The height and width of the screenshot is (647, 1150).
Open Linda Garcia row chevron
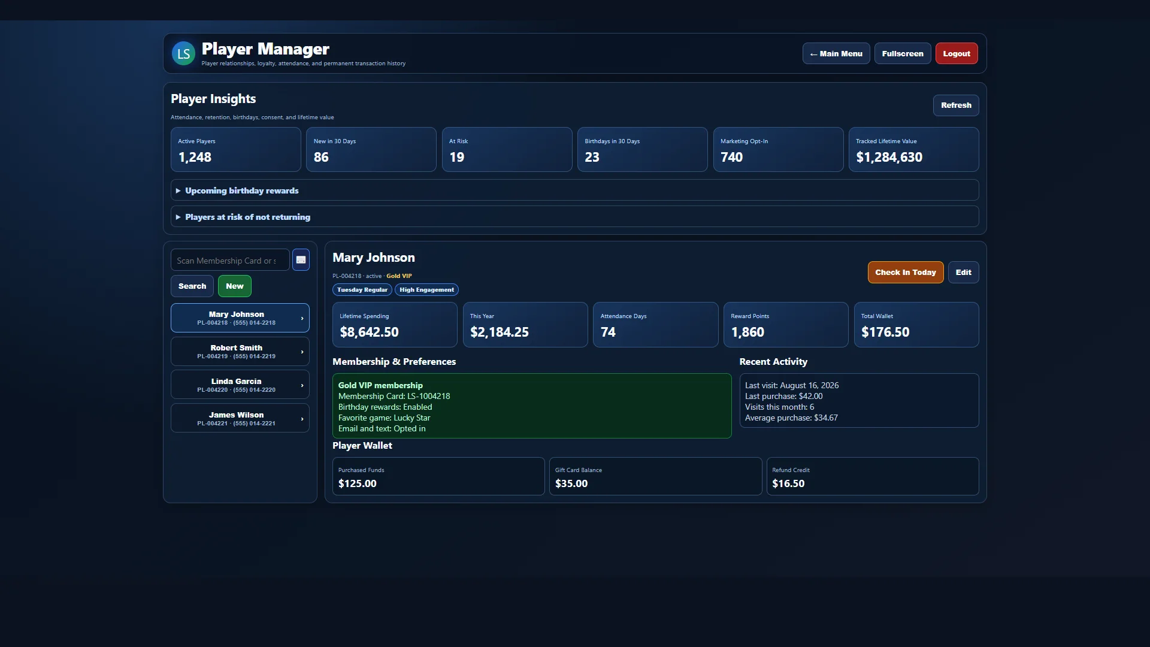click(302, 385)
